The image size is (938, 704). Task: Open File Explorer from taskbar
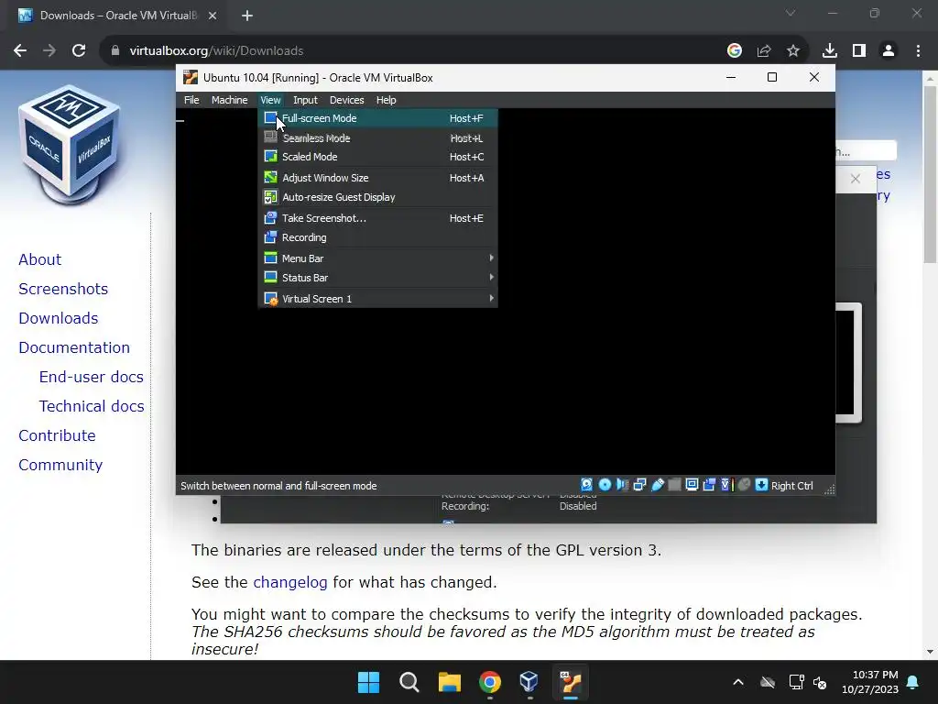tap(449, 682)
